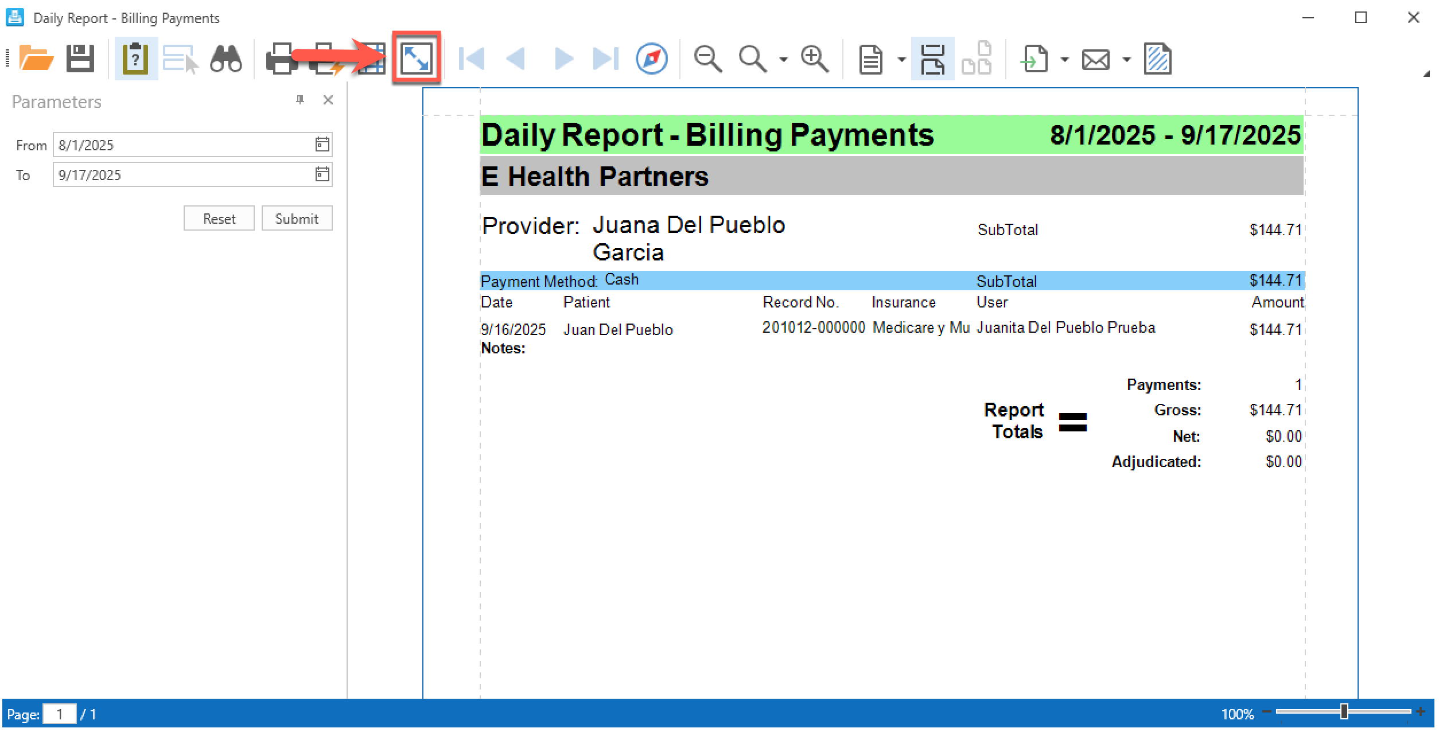Expand the zoom level dropdown arrow
Image resolution: width=1439 pixels, height=732 pixels.
pos(783,59)
